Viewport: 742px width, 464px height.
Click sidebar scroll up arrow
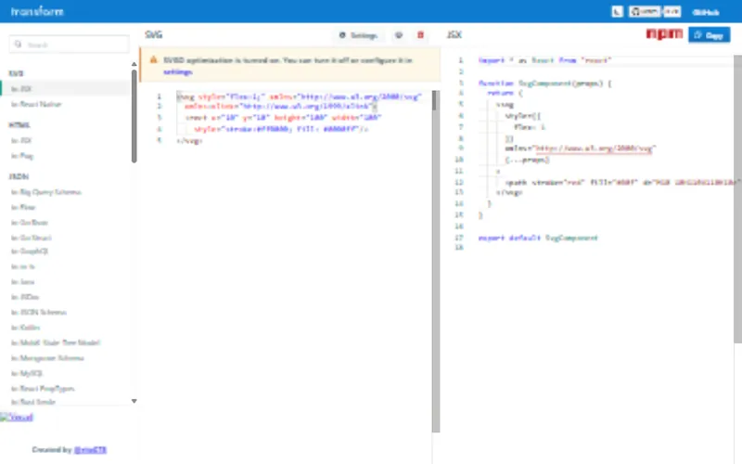coord(134,64)
